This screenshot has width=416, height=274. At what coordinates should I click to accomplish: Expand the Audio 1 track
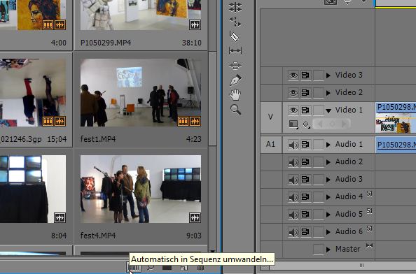pyautogui.click(x=328, y=145)
